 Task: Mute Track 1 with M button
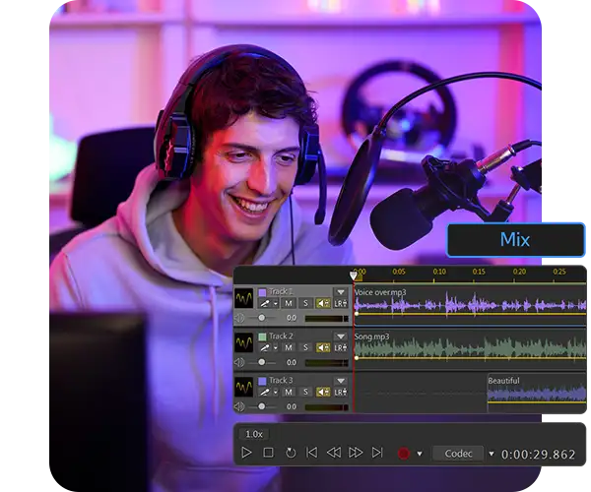tap(289, 303)
